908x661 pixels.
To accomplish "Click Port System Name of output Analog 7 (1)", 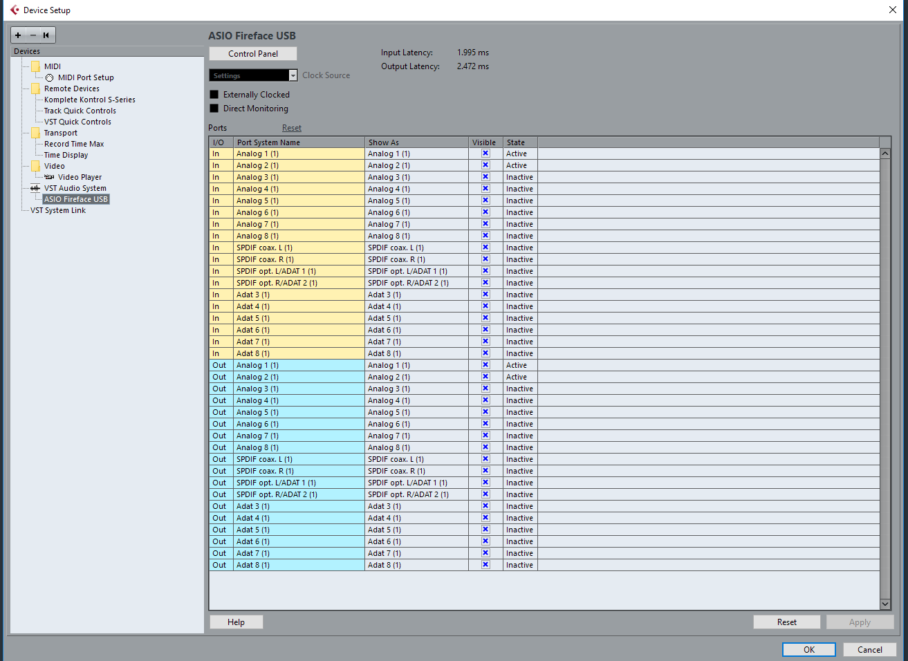I will point(299,436).
